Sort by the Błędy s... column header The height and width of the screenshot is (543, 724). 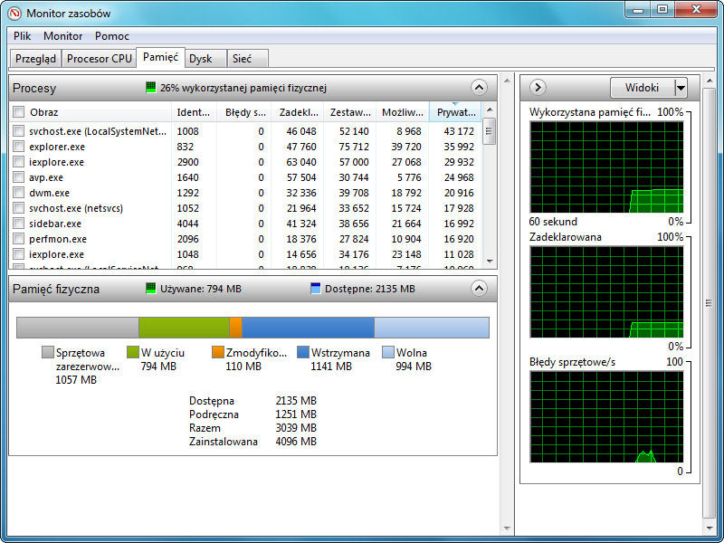tap(243, 112)
